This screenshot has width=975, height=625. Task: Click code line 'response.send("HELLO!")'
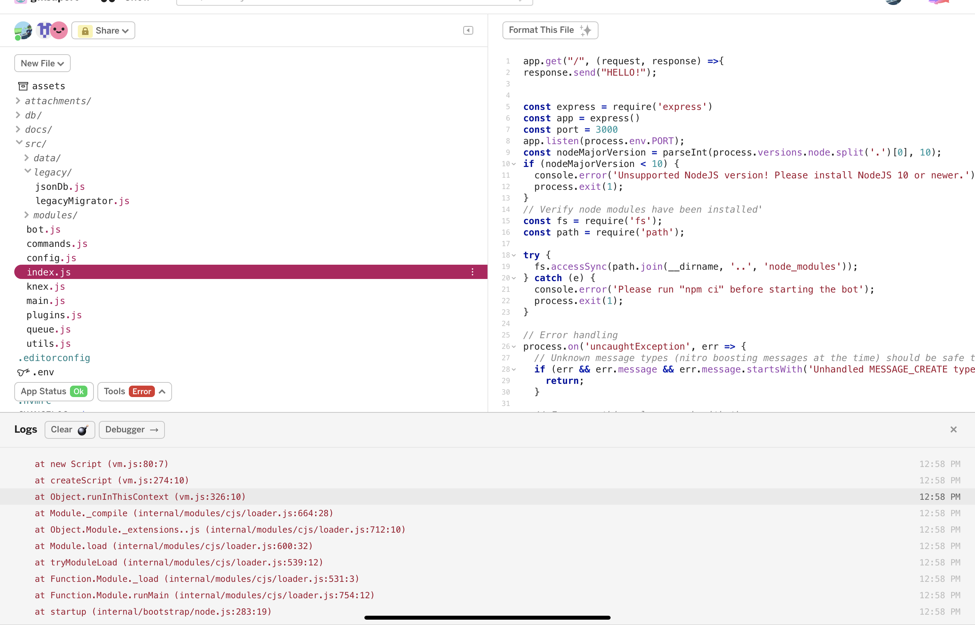[590, 73]
